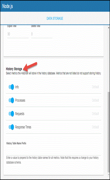Click the Node.js header title

pyautogui.click(x=7, y=6)
